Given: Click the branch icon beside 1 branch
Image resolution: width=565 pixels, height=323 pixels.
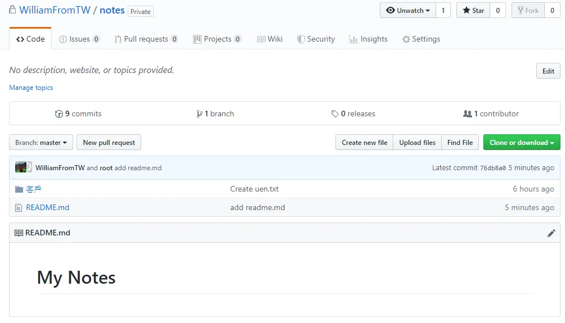Looking at the screenshot, I should 199,114.
